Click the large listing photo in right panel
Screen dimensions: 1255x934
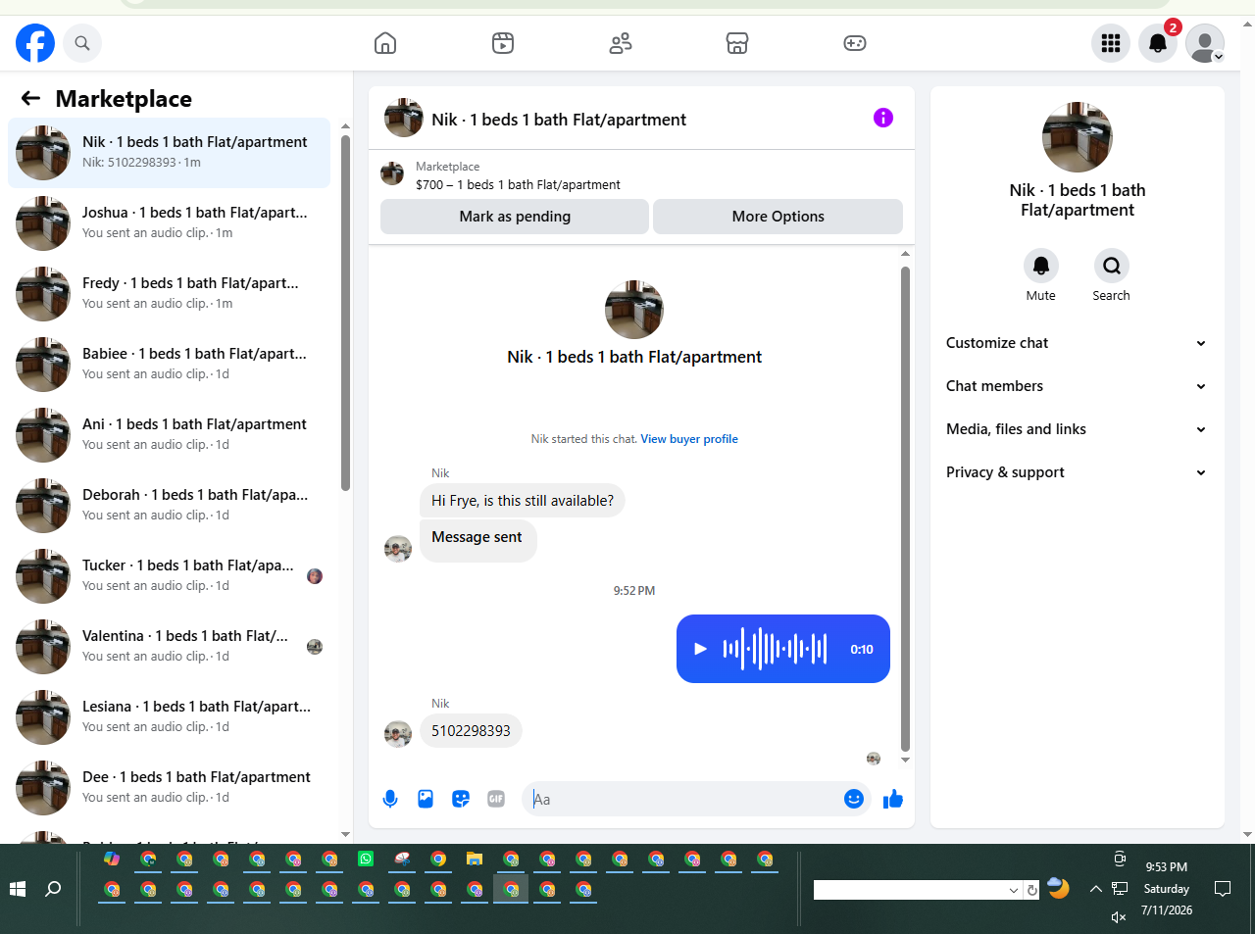coord(1077,137)
